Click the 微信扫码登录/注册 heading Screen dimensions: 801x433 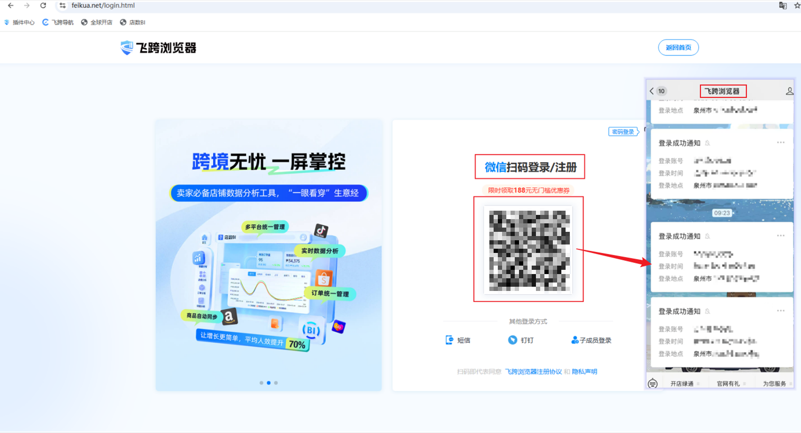point(531,167)
